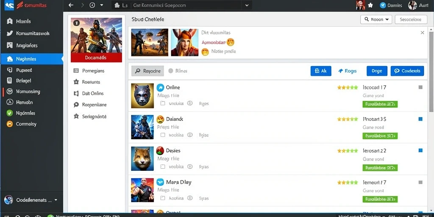Image resolution: width=434 pixels, height=217 pixels.
Task: Expand the address bar dropdown chevron
Action: (247, 5)
